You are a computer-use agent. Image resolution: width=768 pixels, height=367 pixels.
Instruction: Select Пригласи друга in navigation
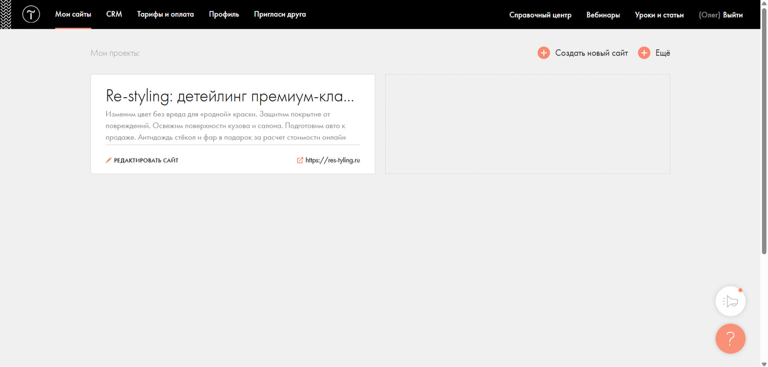point(280,14)
